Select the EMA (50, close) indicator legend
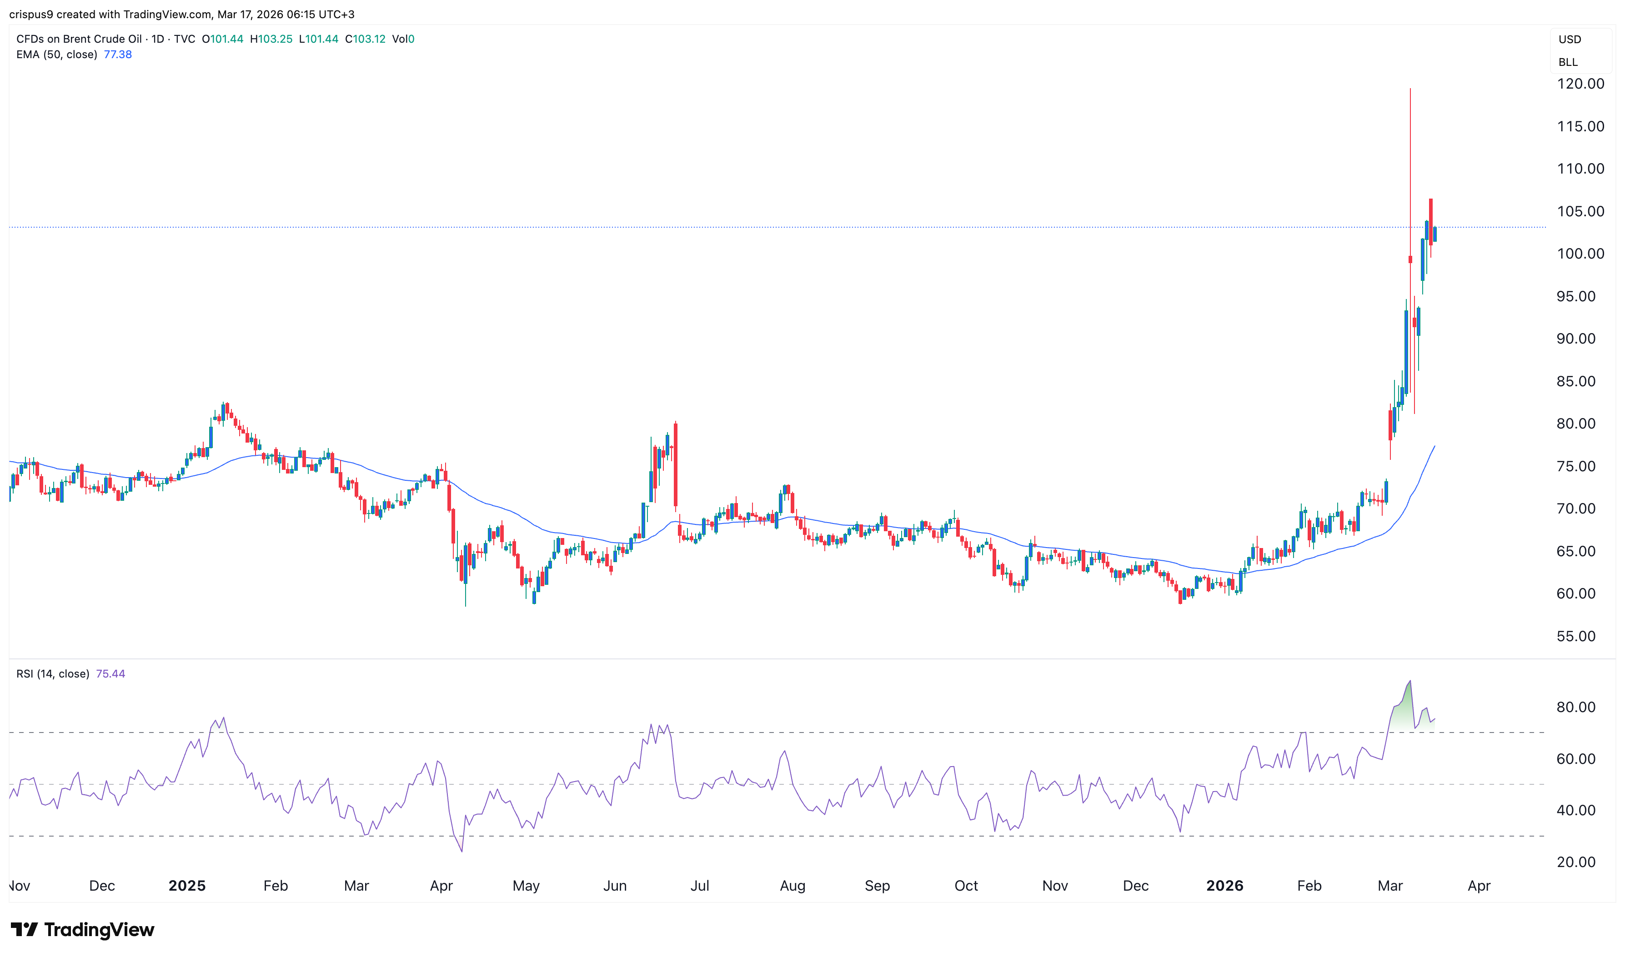 coord(57,55)
